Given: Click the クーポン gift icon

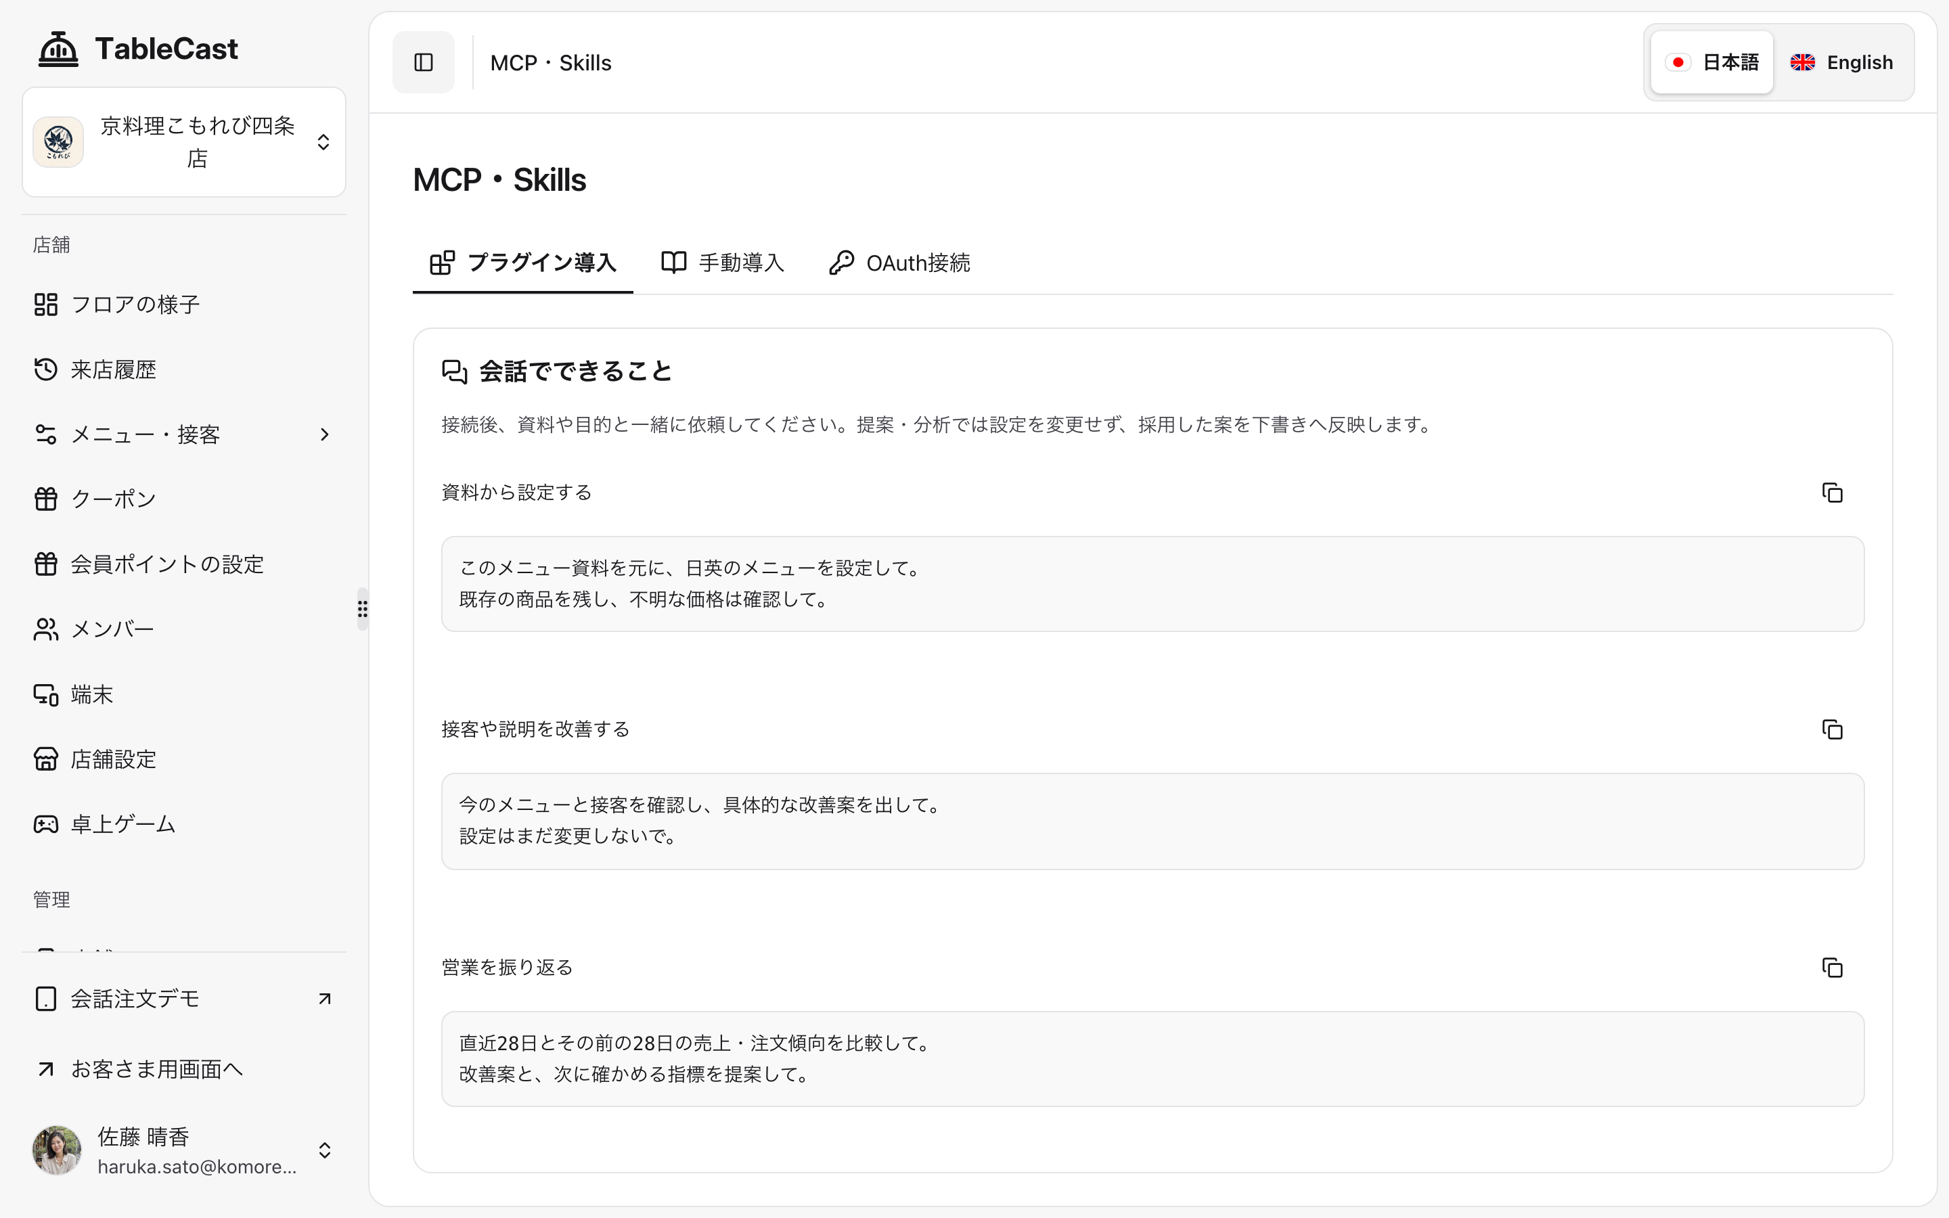Looking at the screenshot, I should click(46, 499).
